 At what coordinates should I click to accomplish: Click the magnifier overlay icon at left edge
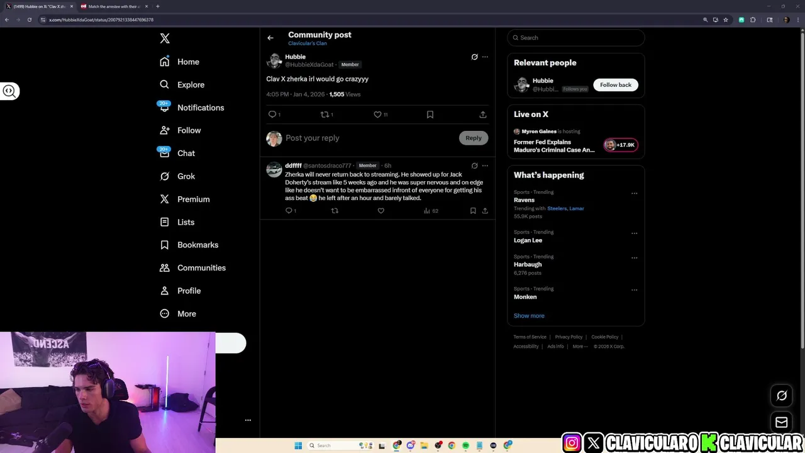[x=9, y=91]
